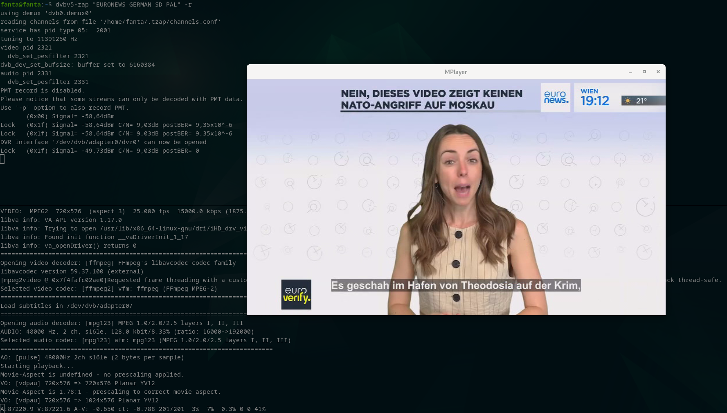
Task: Click the headline 'NEIN, DIESES VIDEO ZEIGT KEINEN'
Action: click(x=431, y=94)
